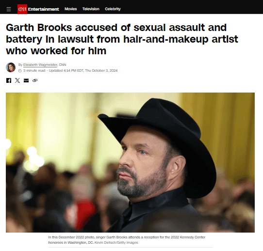263x251 pixels.
Task: Click the CNN text in byline
Action: tap(63, 65)
